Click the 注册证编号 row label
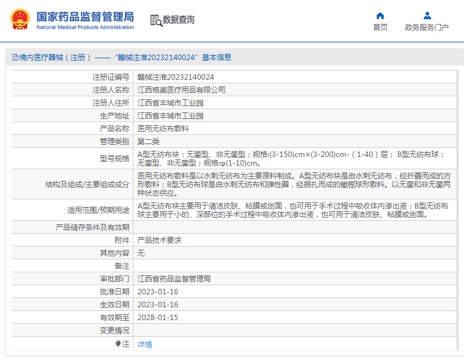464x360 pixels. [111, 77]
